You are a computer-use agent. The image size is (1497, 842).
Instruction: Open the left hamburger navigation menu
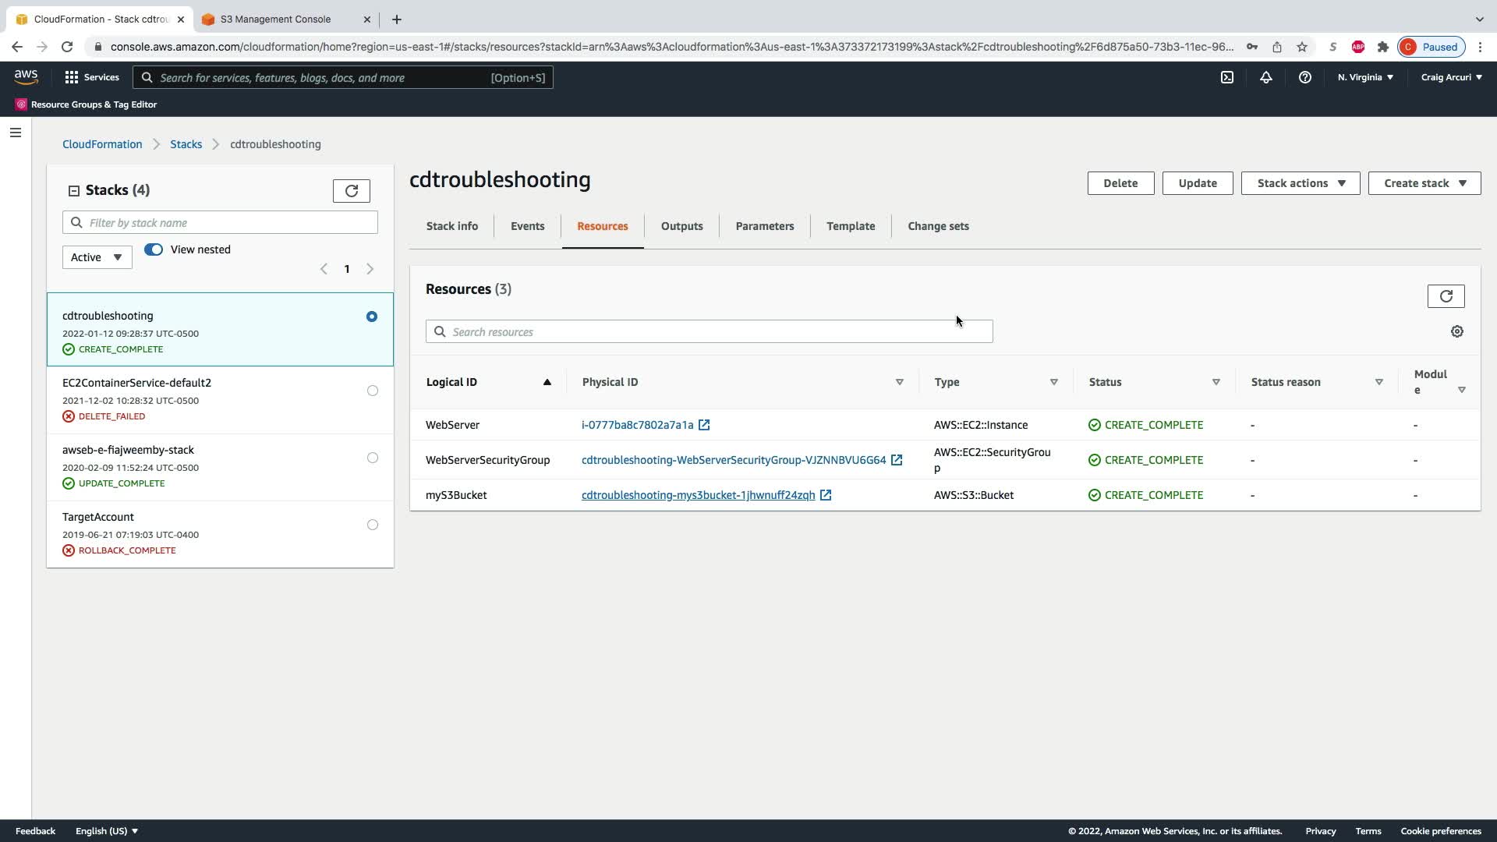pos(15,133)
